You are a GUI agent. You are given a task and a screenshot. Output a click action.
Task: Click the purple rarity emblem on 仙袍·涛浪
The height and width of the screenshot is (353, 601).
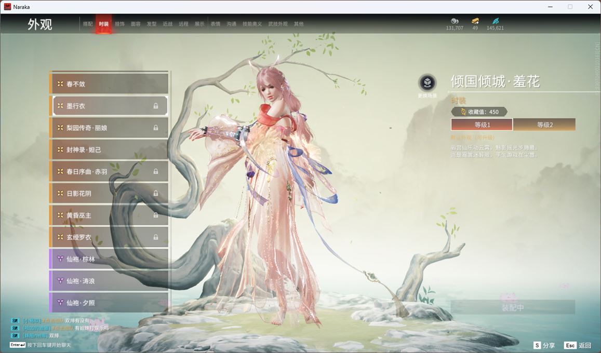(x=60, y=281)
